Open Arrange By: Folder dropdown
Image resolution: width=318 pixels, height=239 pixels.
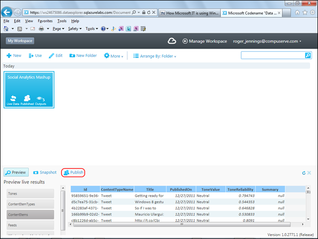(155, 56)
